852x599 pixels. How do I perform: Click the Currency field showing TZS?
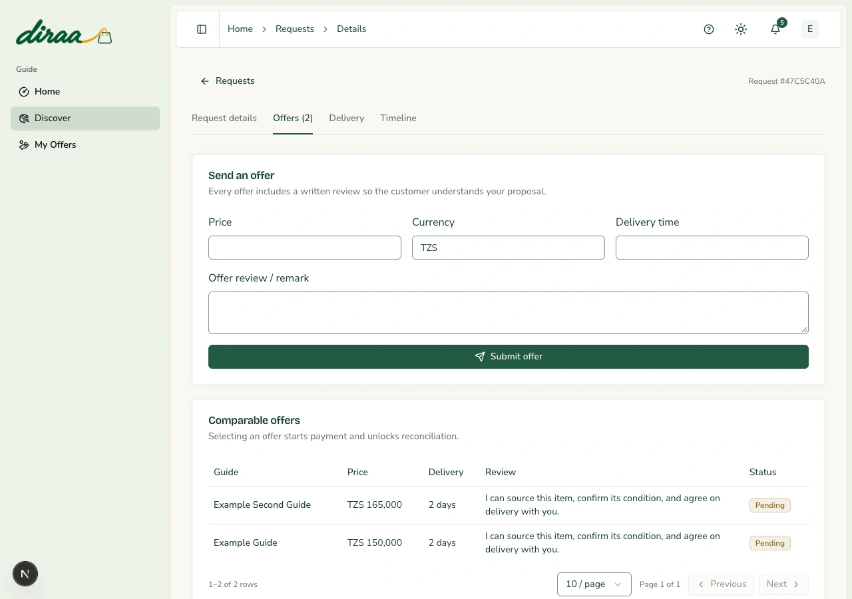(509, 248)
